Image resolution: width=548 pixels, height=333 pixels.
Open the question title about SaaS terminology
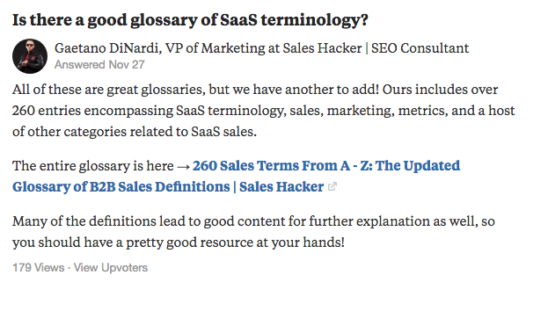pyautogui.click(x=190, y=20)
